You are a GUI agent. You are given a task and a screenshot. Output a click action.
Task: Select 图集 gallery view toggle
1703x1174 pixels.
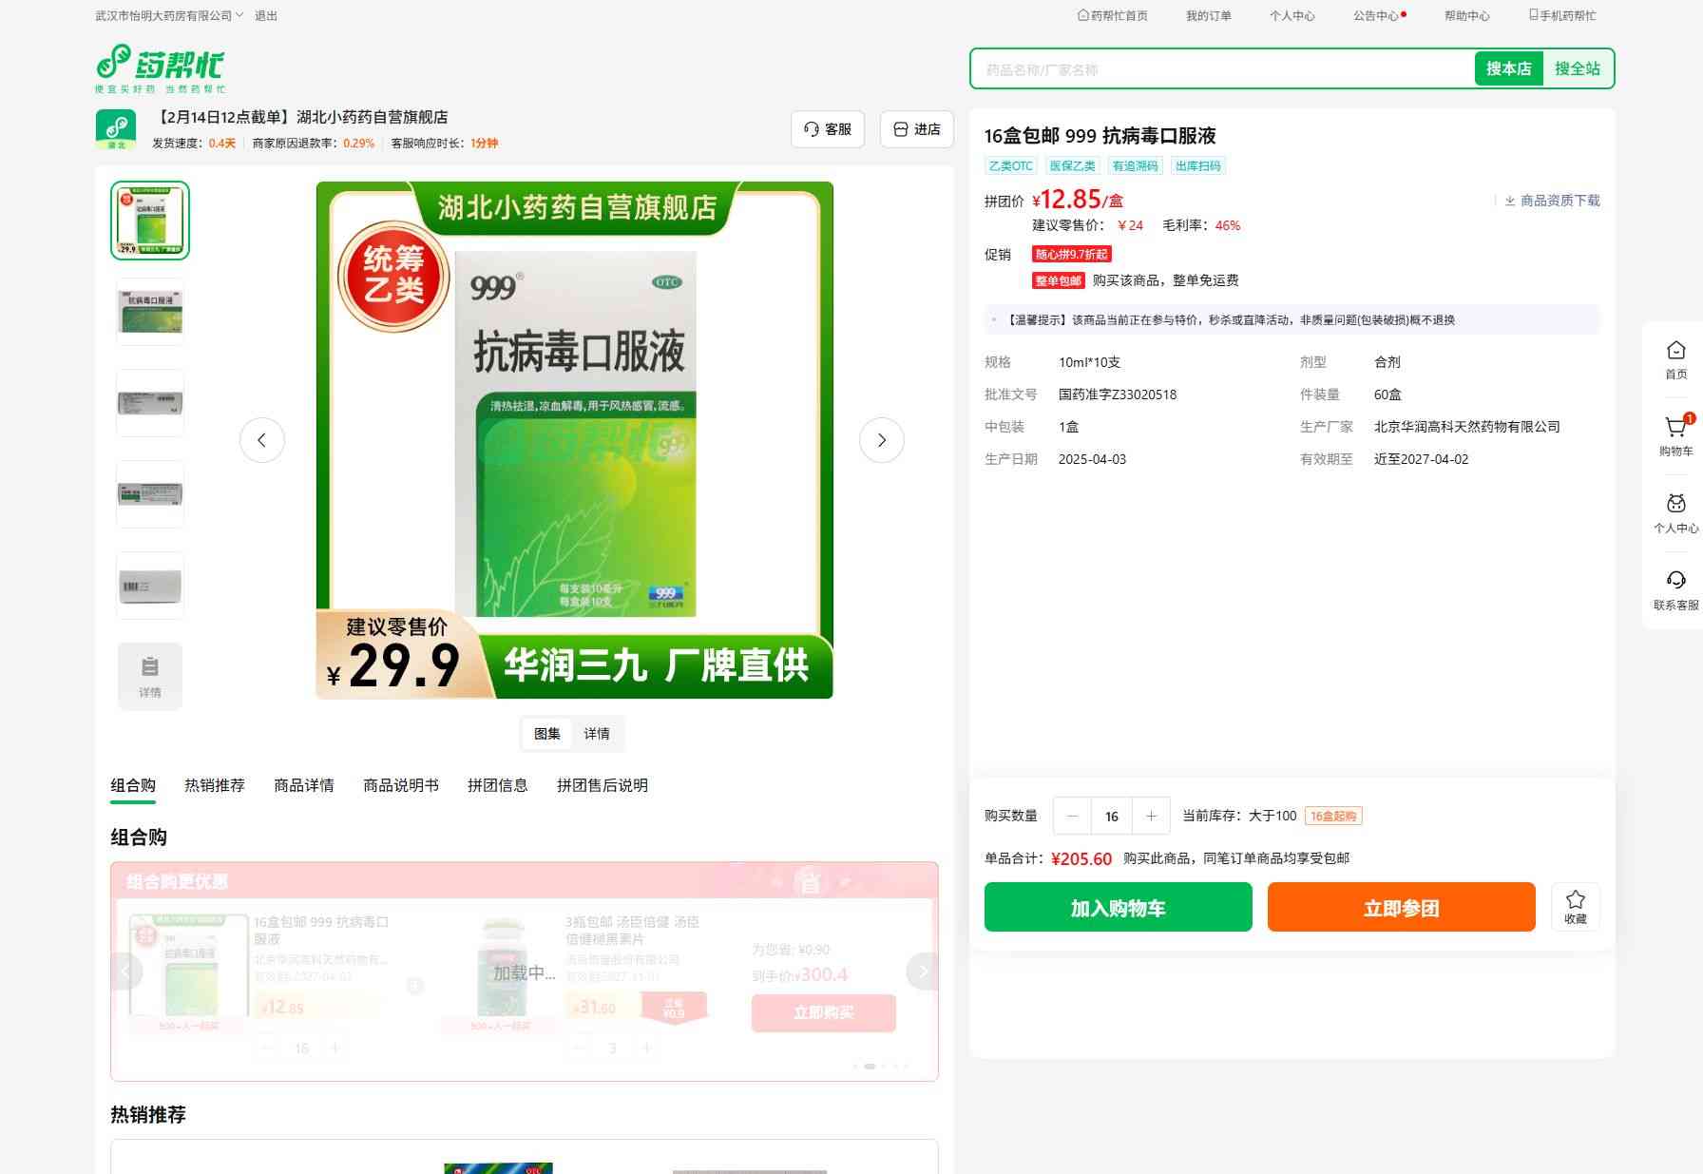click(x=547, y=734)
